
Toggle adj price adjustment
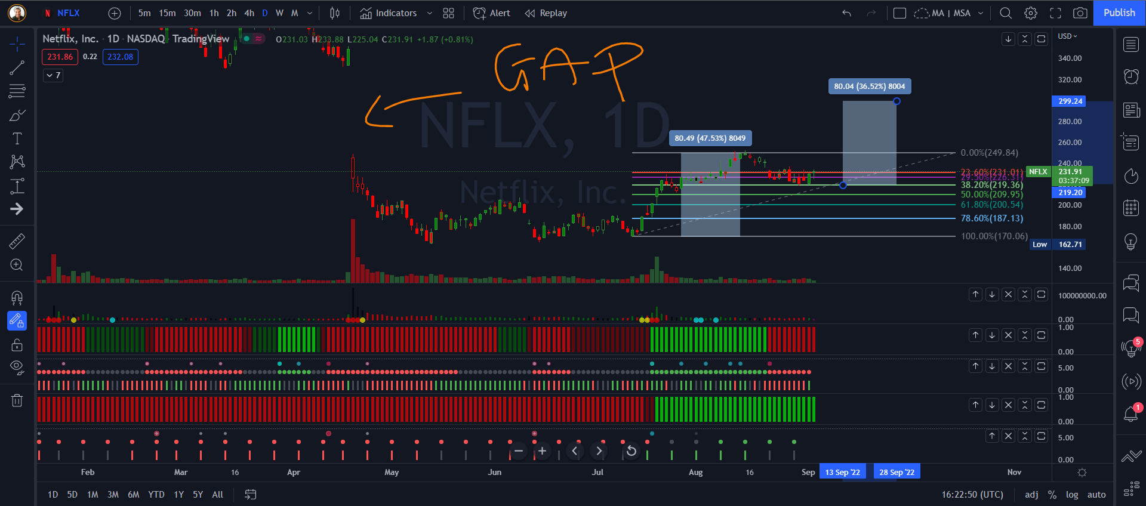pyautogui.click(x=1031, y=495)
